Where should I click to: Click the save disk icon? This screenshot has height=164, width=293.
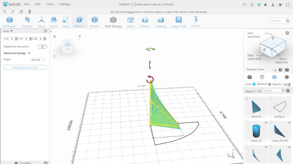tap(244, 5)
